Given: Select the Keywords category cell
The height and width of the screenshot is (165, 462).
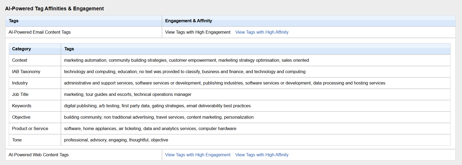Looking at the screenshot, I should (x=22, y=106).
